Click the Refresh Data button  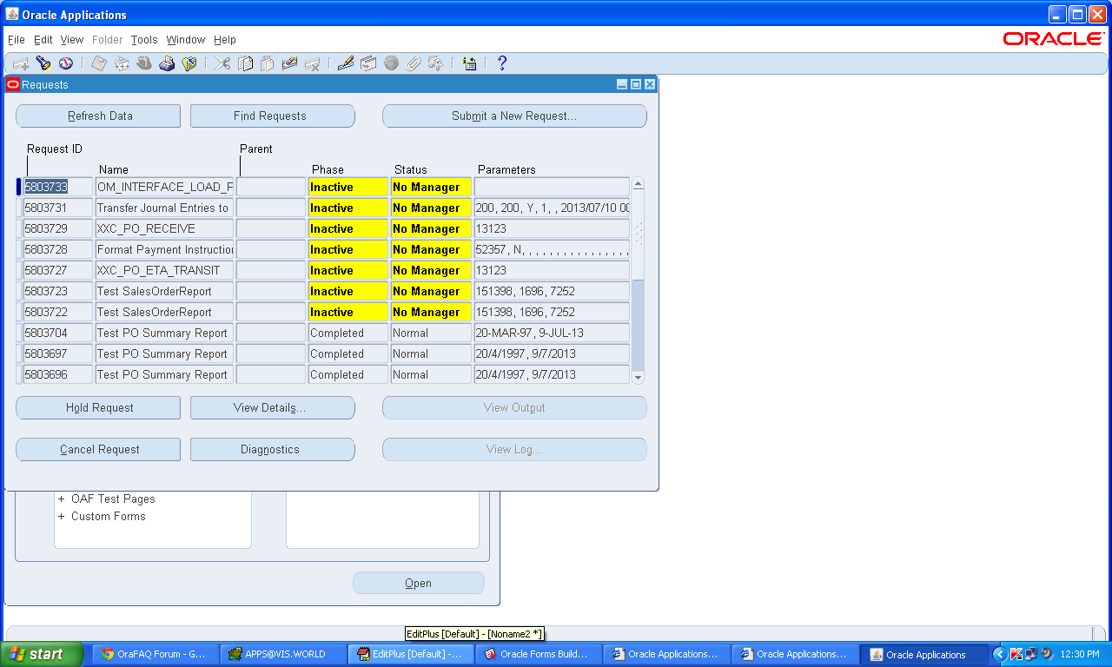98,116
